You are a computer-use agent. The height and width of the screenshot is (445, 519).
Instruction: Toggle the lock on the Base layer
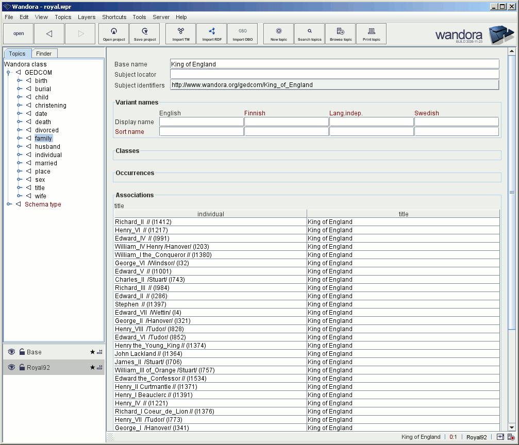tap(22, 352)
